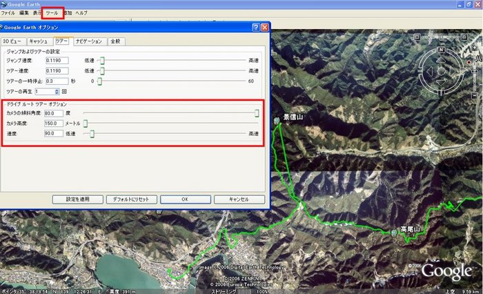Click the help question-mark button in options dialog
This screenshot has width=483, height=294.
256,28
